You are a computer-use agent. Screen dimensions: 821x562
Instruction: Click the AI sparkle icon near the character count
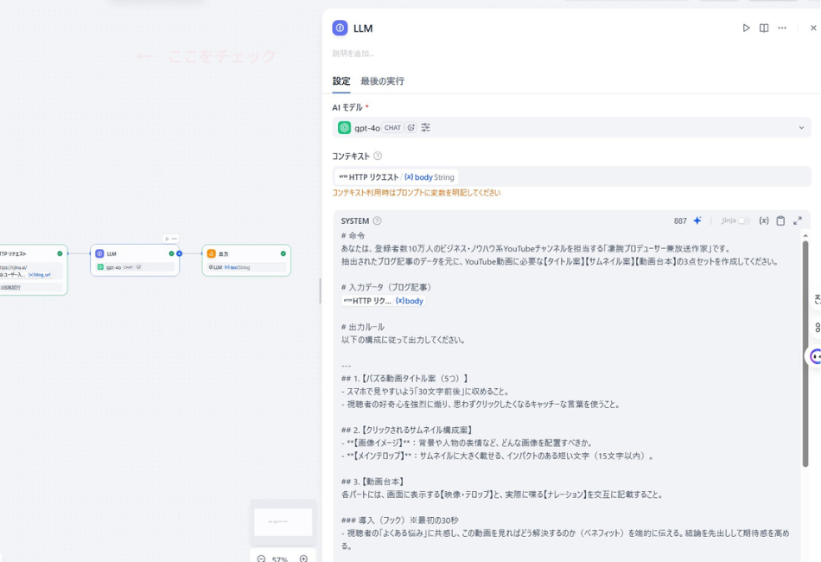coord(697,221)
